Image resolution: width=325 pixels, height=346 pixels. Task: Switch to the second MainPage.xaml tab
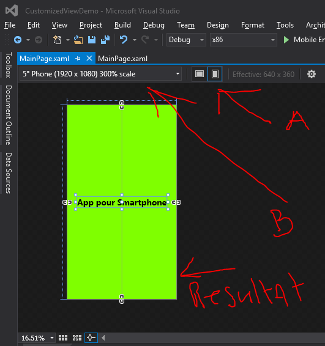click(122, 59)
